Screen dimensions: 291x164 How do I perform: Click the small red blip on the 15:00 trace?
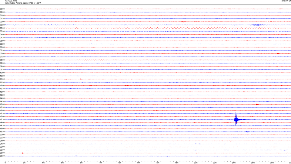[x=257, y=104]
